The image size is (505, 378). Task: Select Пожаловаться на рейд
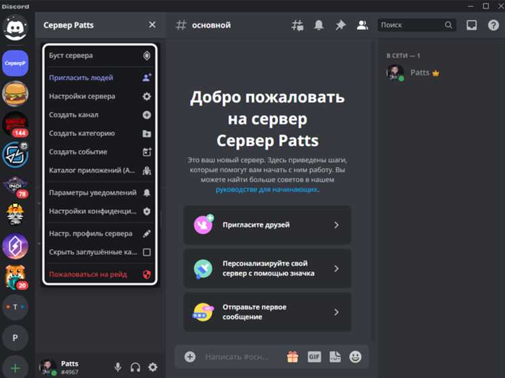pyautogui.click(x=100, y=274)
